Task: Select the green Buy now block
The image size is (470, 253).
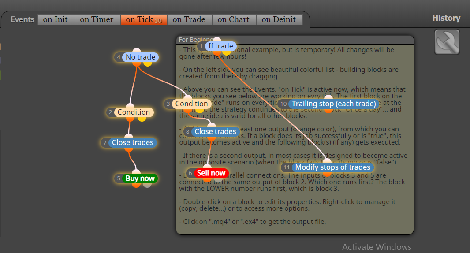Action: [140, 179]
